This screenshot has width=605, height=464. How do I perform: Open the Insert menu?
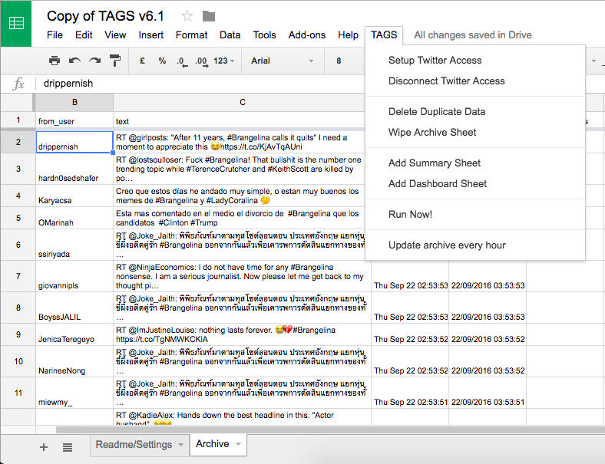(x=150, y=35)
